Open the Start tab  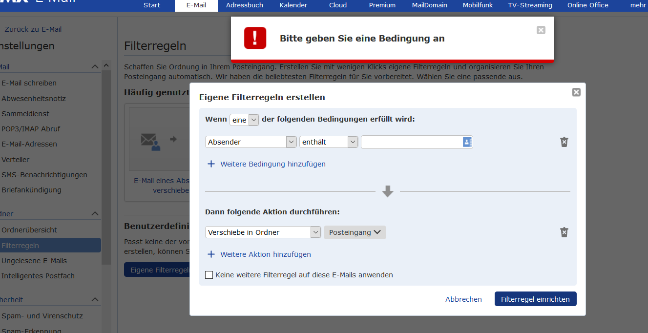152,5
